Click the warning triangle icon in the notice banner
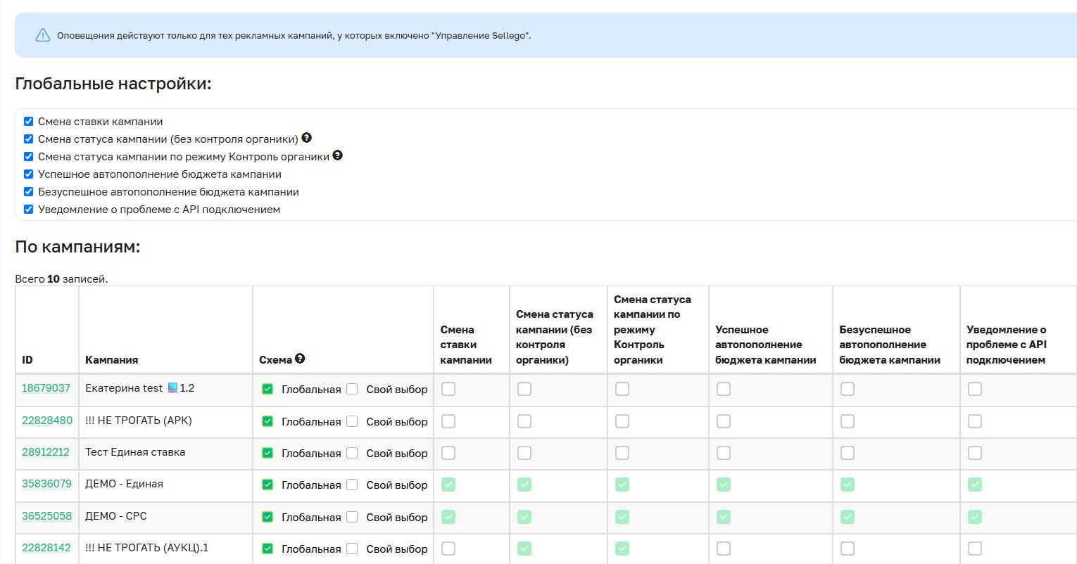This screenshot has height=564, width=1077. 43,35
